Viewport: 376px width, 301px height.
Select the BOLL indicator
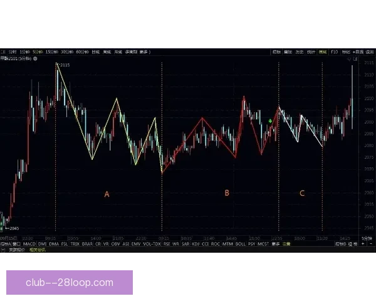pos(240,244)
